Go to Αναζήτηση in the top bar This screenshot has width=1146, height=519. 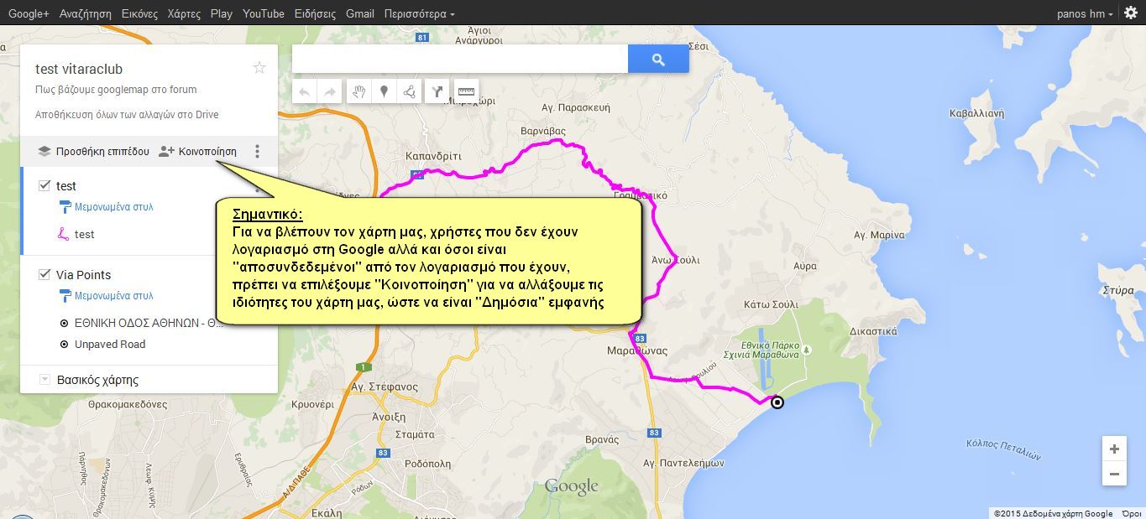(x=86, y=13)
